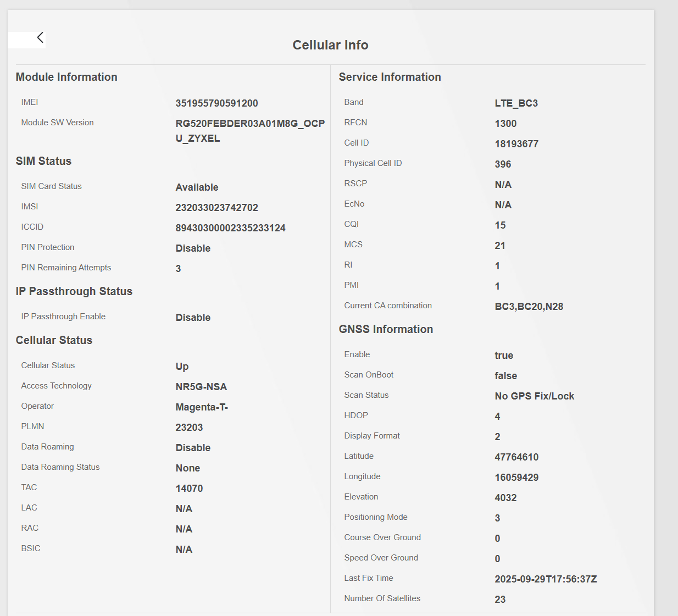The height and width of the screenshot is (616, 678).
Task: Select CQI value 15
Action: coord(500,225)
